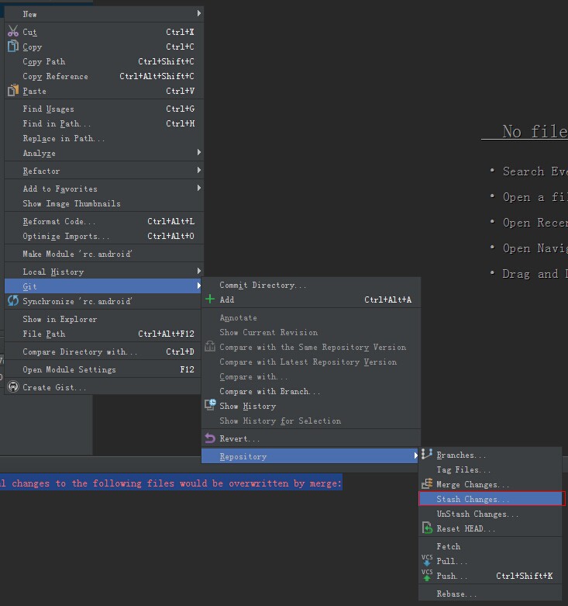The image size is (568, 606).
Task: Choose Make Module 'rc.android' entry
Action: (x=104, y=254)
